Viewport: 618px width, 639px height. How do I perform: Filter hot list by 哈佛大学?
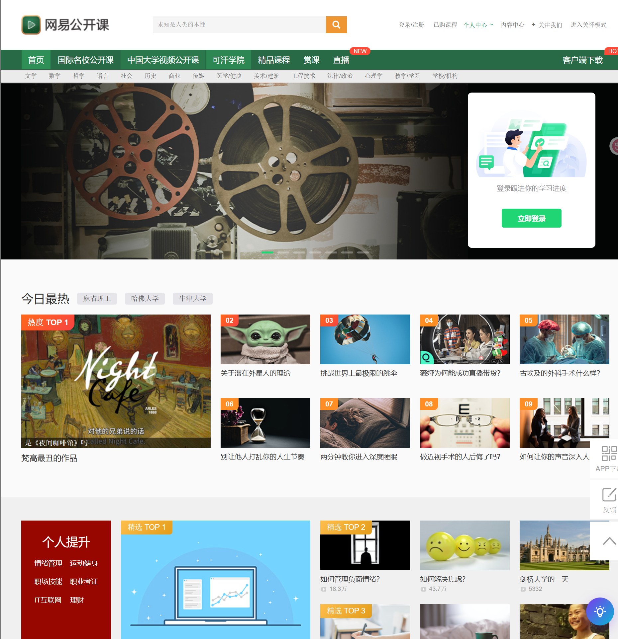[145, 299]
